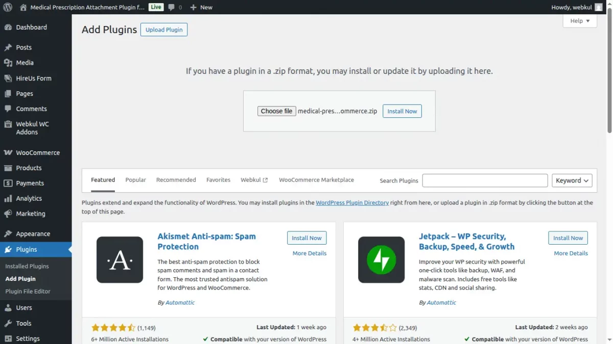Open the Keyword search filter dropdown
613x344 pixels.
tap(572, 180)
